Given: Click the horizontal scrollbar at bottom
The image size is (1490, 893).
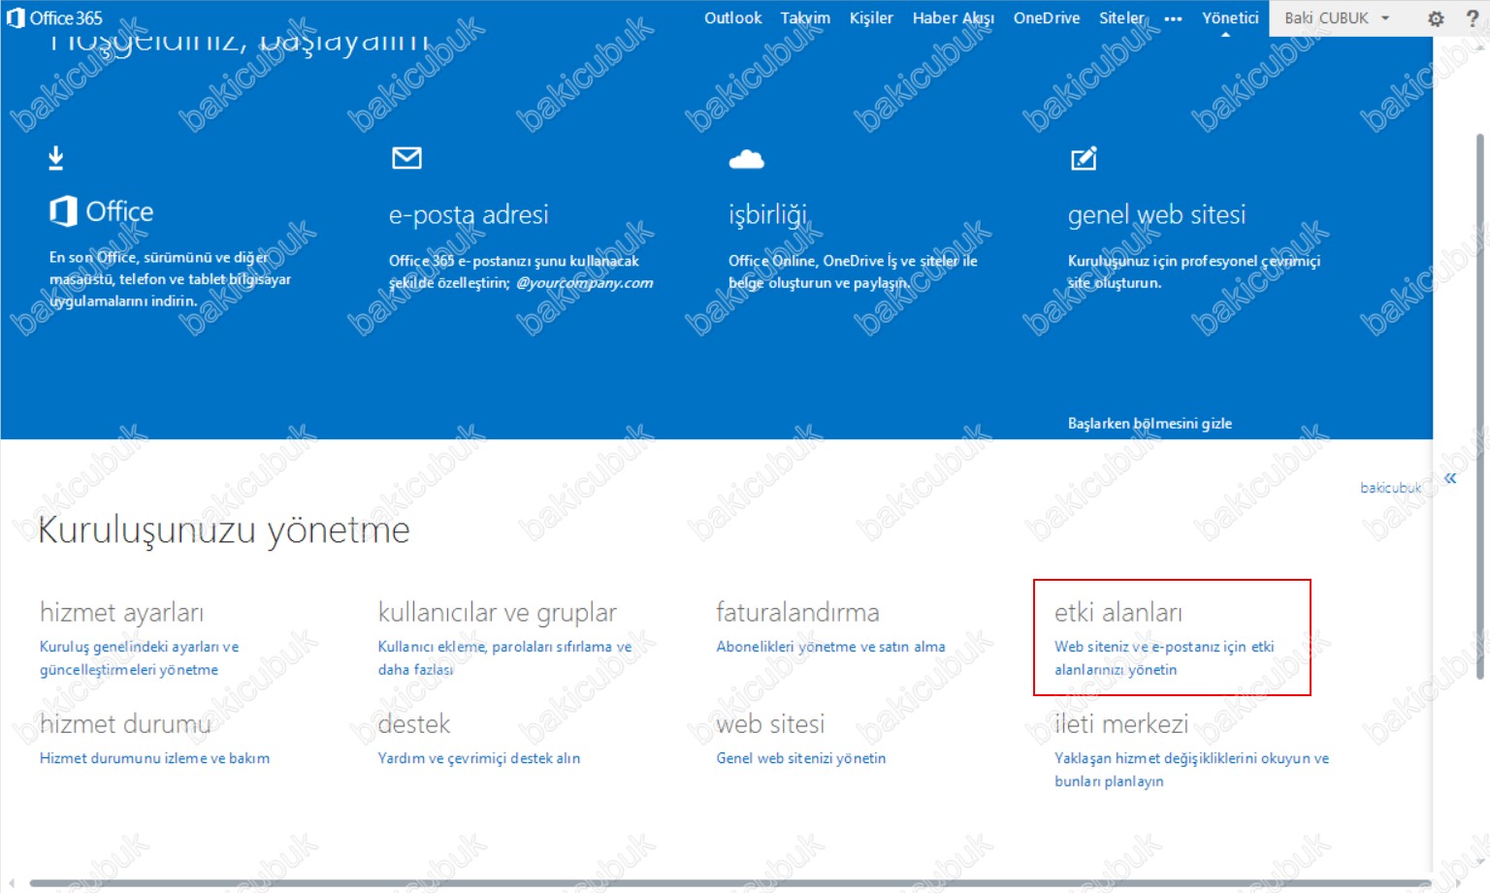Looking at the screenshot, I should click(732, 883).
